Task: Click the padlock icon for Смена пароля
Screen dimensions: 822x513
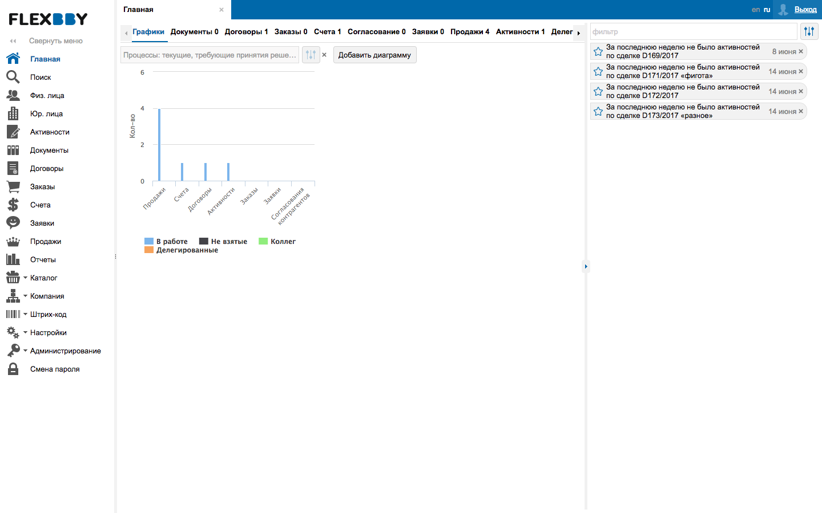Action: (13, 369)
